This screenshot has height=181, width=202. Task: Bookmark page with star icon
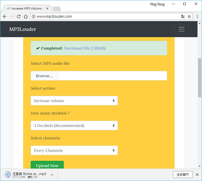(189, 16)
